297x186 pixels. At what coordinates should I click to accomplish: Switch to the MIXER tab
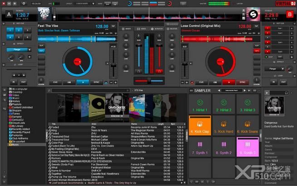point(127,29)
